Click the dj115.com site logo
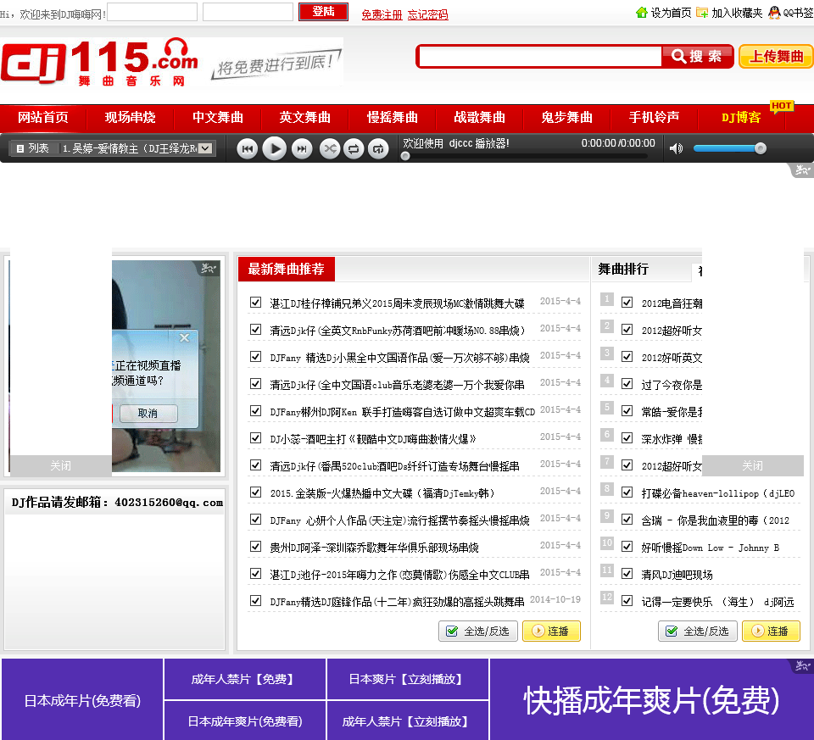This screenshot has height=740, width=814. [100, 61]
